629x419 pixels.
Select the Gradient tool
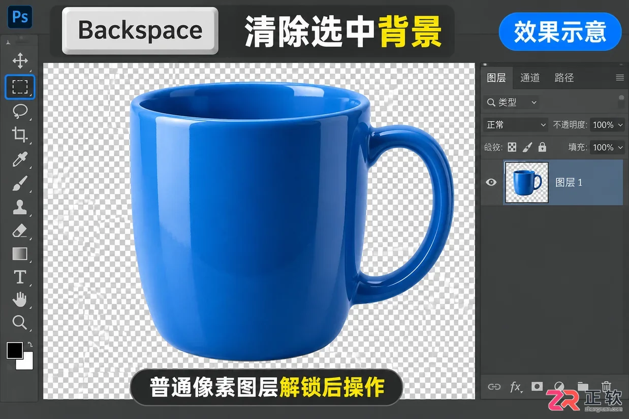point(20,253)
